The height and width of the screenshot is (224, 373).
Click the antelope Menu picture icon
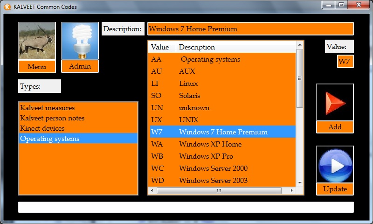tap(37, 41)
